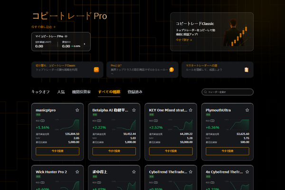
Task: Click the clipboard icon on マスタートレーダー card
Action: click(x=246, y=69)
